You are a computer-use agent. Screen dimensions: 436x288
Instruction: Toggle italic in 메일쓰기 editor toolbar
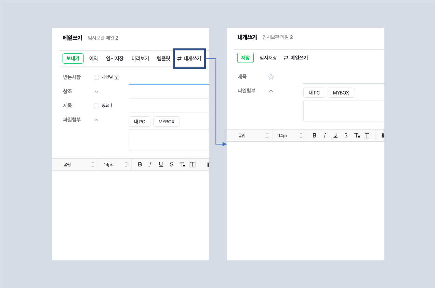pos(150,164)
